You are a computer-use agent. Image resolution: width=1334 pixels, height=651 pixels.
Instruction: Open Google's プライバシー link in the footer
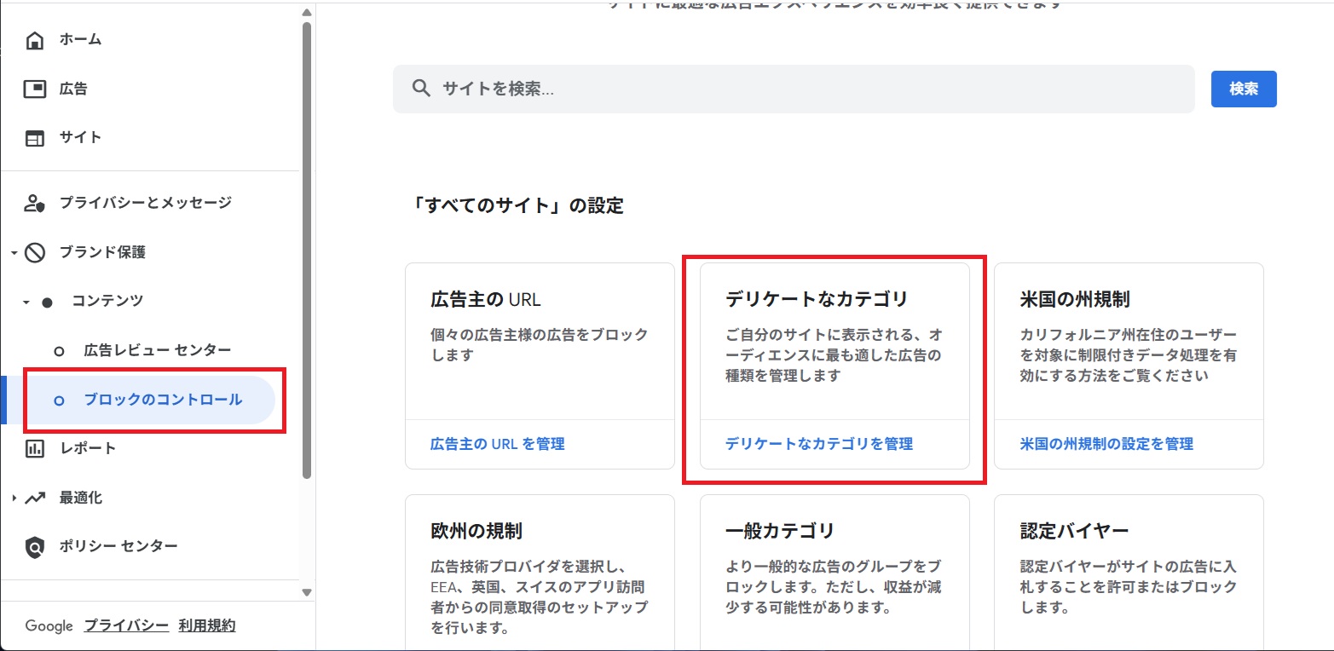point(125,625)
